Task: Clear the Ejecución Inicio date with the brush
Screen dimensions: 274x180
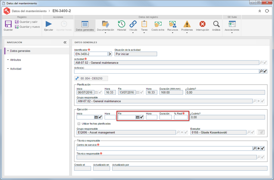Action: pyautogui.click(x=100, y=117)
